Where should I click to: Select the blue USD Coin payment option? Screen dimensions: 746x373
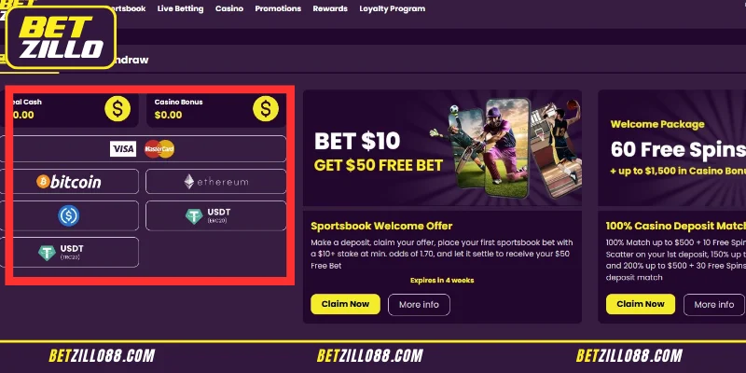click(69, 215)
